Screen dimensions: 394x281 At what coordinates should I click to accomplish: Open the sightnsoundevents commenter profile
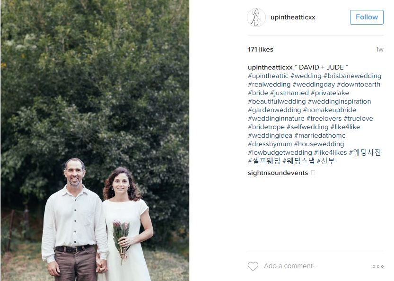click(x=278, y=173)
